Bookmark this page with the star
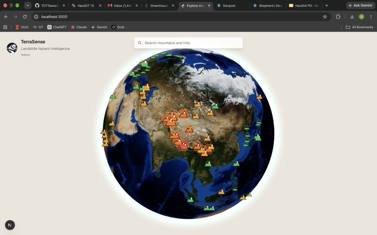Screen dimensions: 377x235 tap(325, 16)
